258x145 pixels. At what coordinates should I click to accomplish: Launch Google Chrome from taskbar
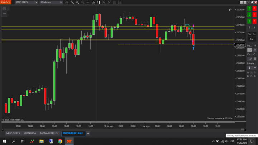(60, 141)
